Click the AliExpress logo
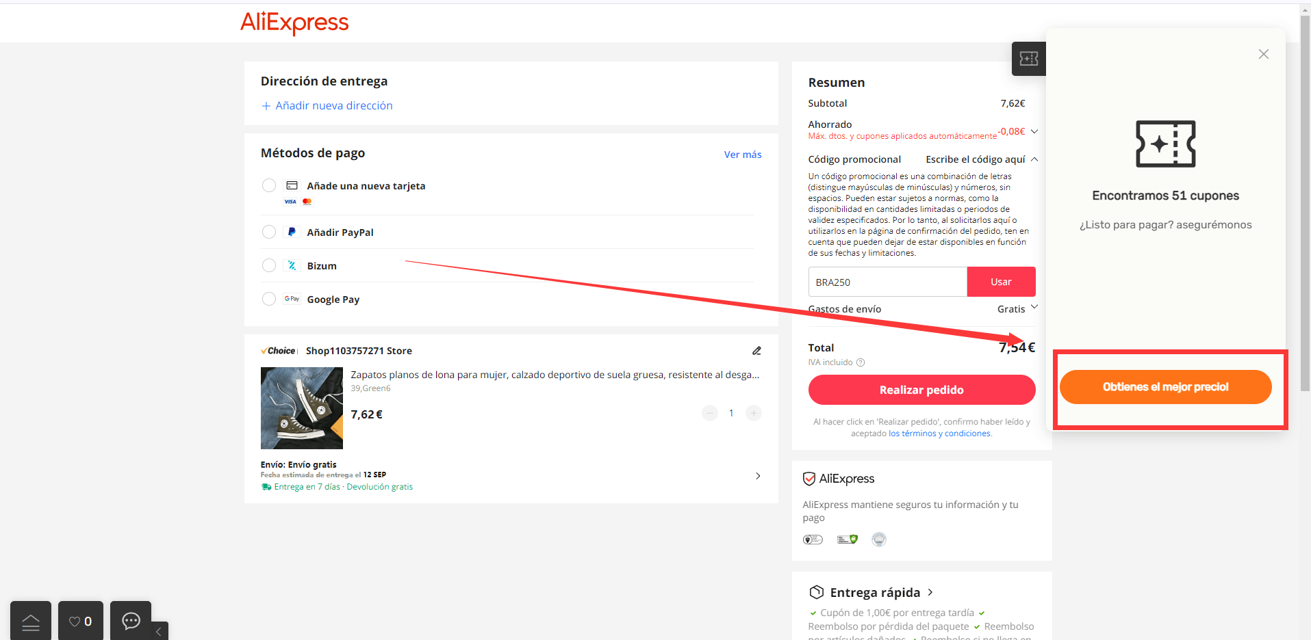Viewport: 1311px width, 640px height. tap(294, 23)
